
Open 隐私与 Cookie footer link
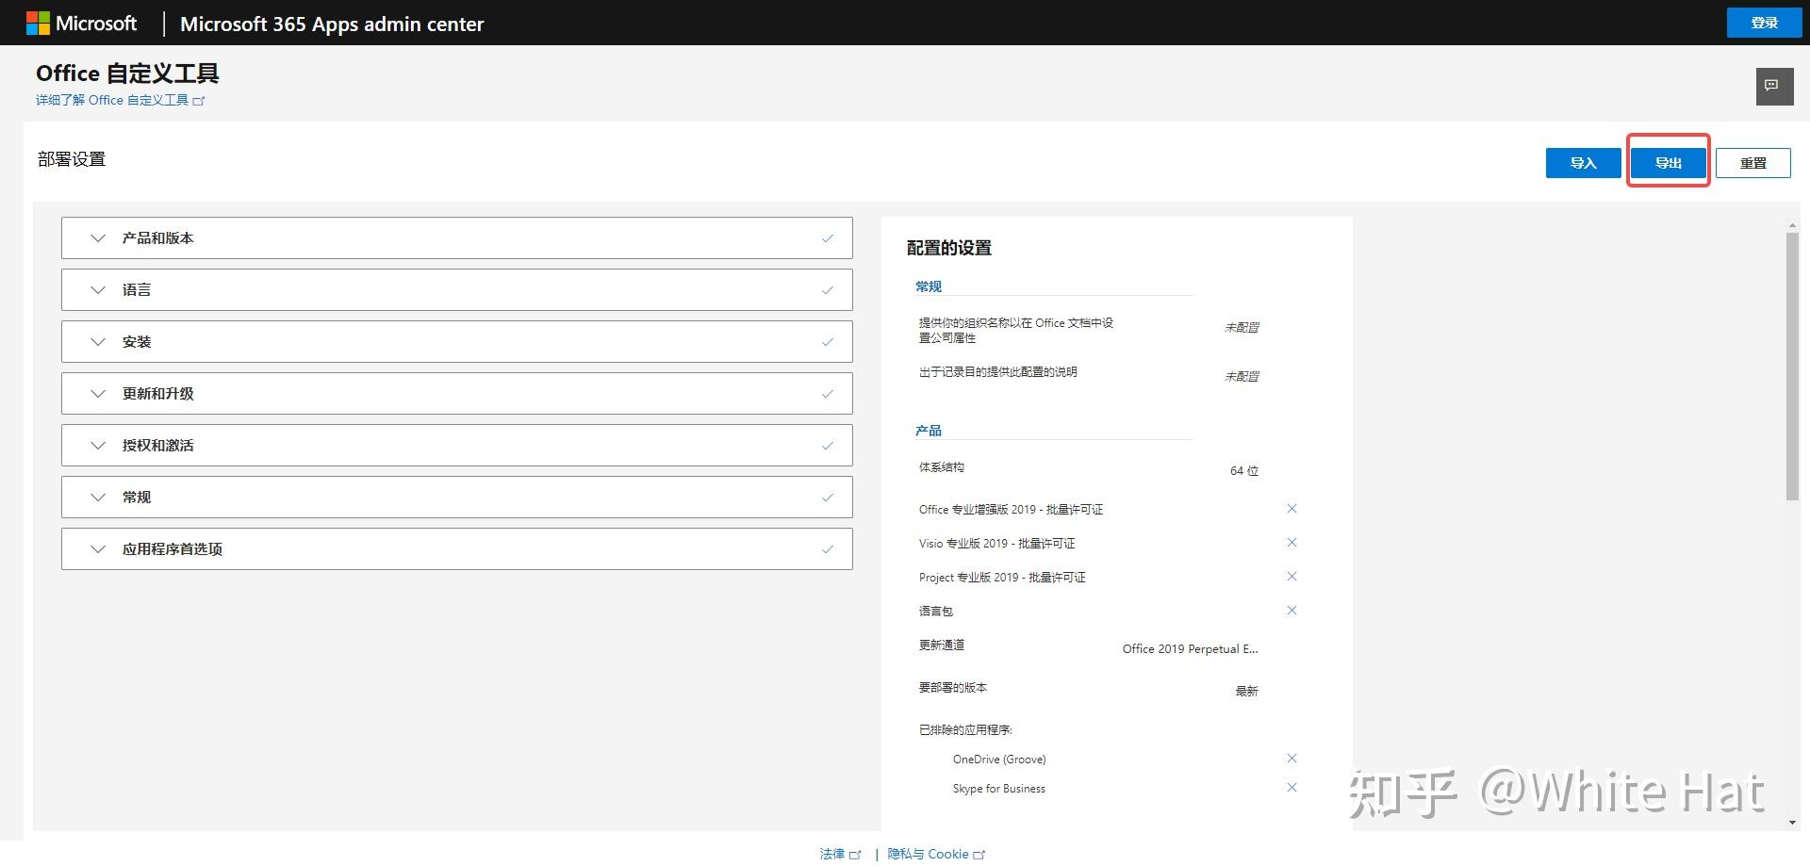tap(936, 854)
